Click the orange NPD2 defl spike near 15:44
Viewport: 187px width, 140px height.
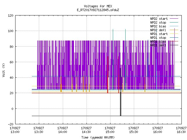tap(145, 84)
